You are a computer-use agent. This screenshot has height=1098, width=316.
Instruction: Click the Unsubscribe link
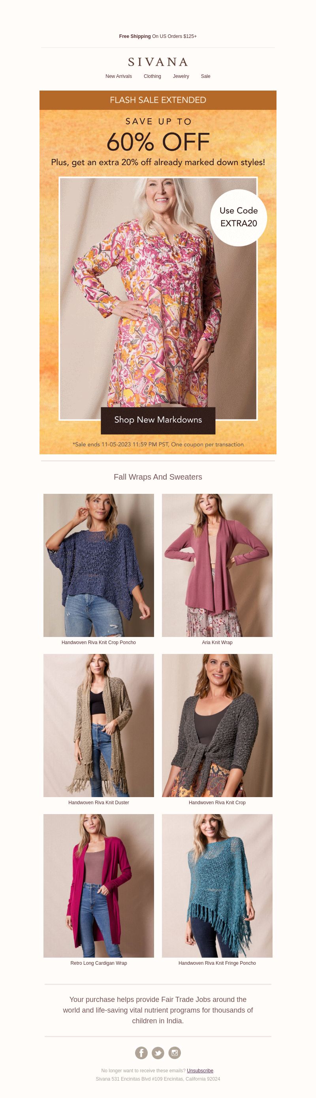(x=200, y=1071)
